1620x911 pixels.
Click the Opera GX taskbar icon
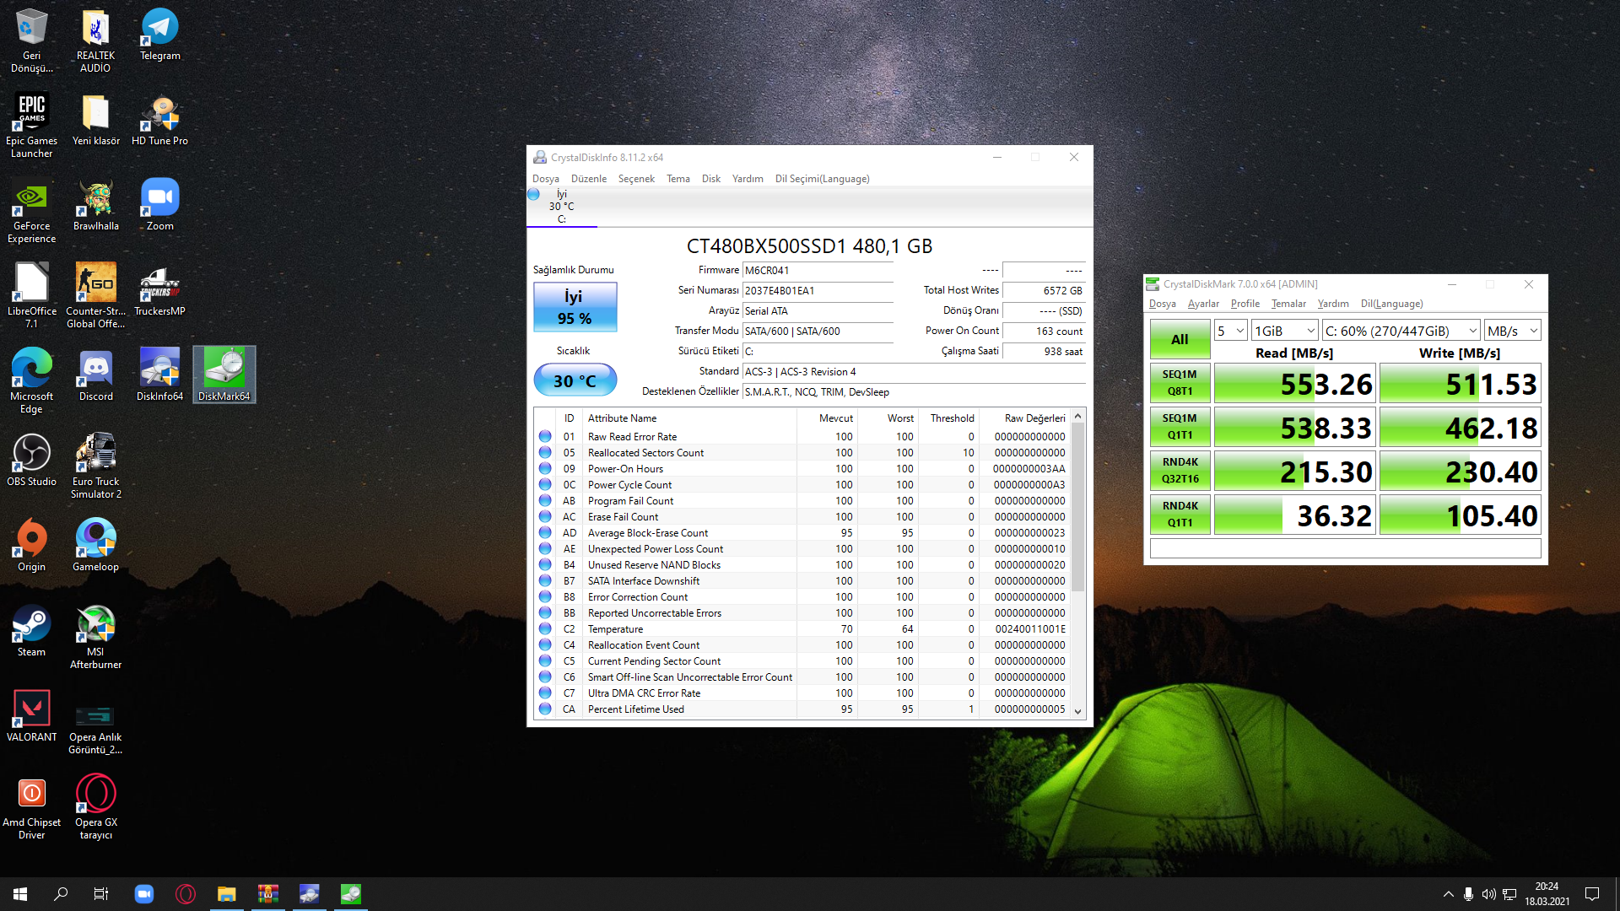point(186,894)
